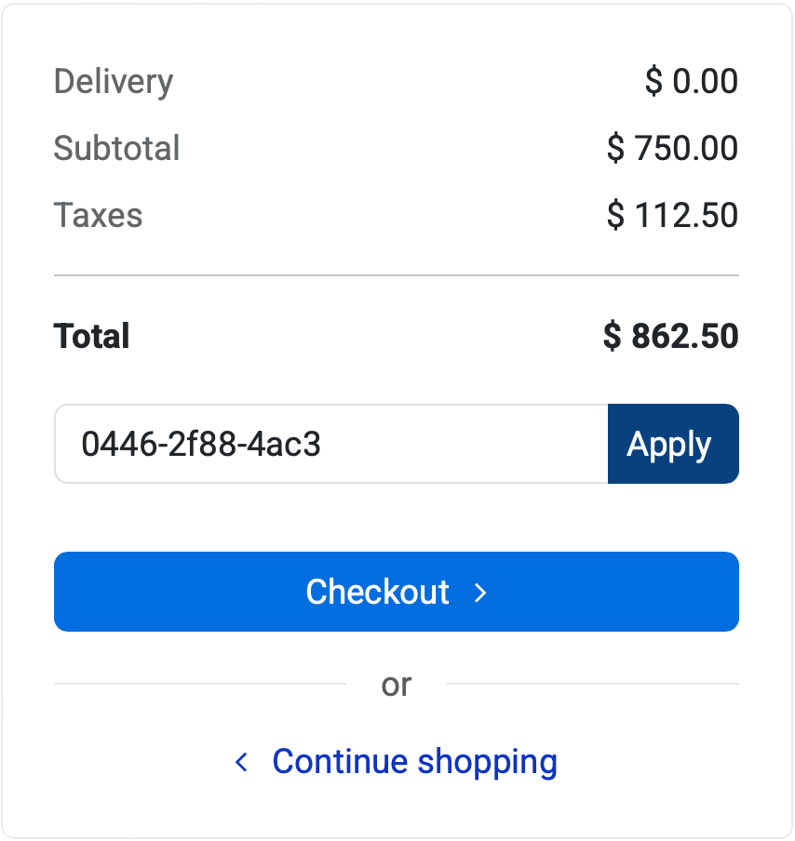Image resolution: width=795 pixels, height=841 pixels.
Task: Click the Taxes label
Action: [98, 216]
